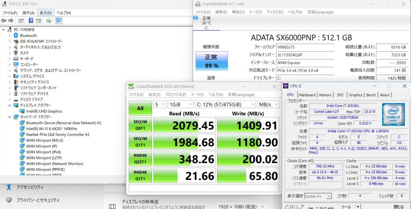411x209 pixels.
Task: Open the 1920 × 1080 display resolution dropdown
Action: (242, 207)
